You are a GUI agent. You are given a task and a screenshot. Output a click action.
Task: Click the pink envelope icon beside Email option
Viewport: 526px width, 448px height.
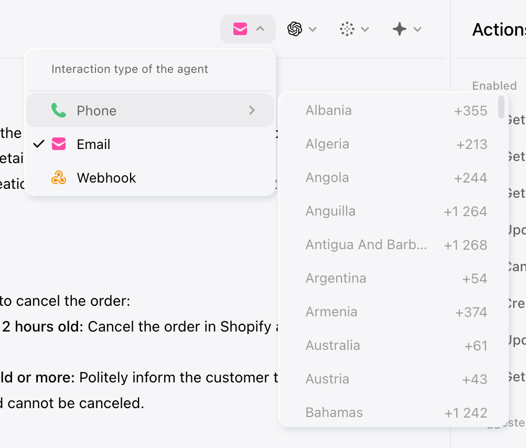coord(58,144)
